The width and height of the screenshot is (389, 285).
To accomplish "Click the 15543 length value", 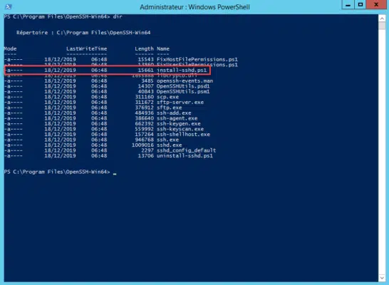I will click(145, 60).
